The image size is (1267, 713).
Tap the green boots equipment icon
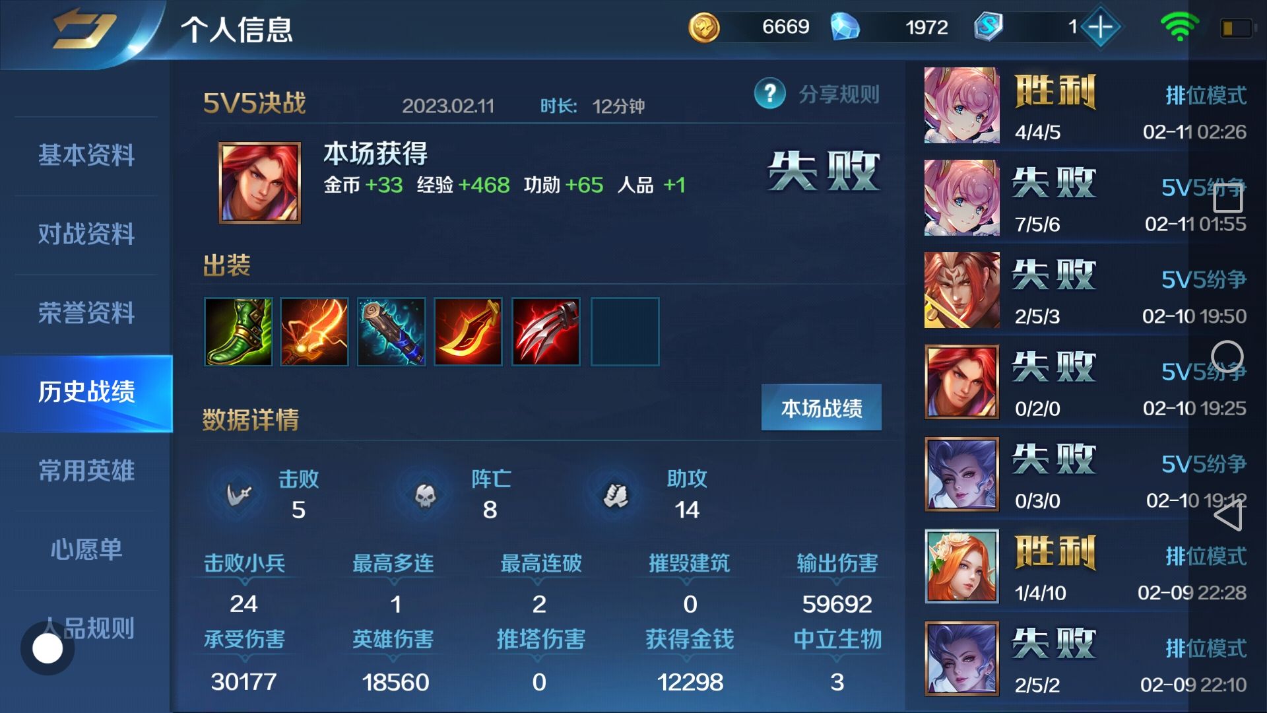pos(238,331)
